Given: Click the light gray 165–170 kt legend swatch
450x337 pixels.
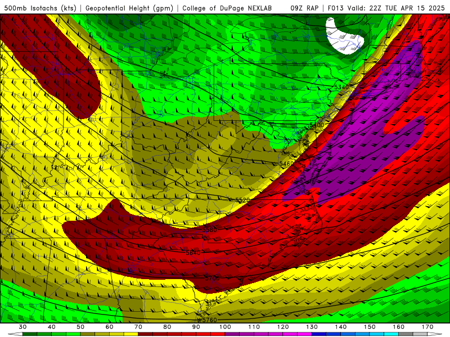Looking at the screenshot, I should tap(420, 334).
